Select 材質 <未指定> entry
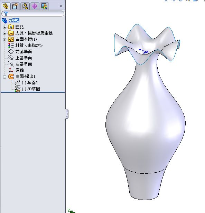This screenshot has width=205, height=213. [29, 45]
